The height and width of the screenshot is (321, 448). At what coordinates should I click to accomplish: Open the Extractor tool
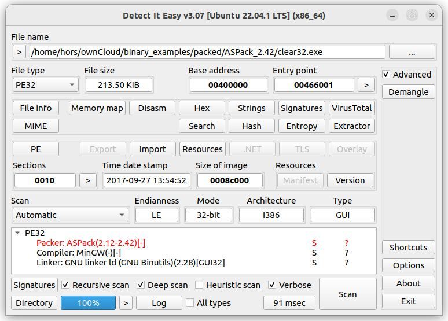(x=352, y=126)
